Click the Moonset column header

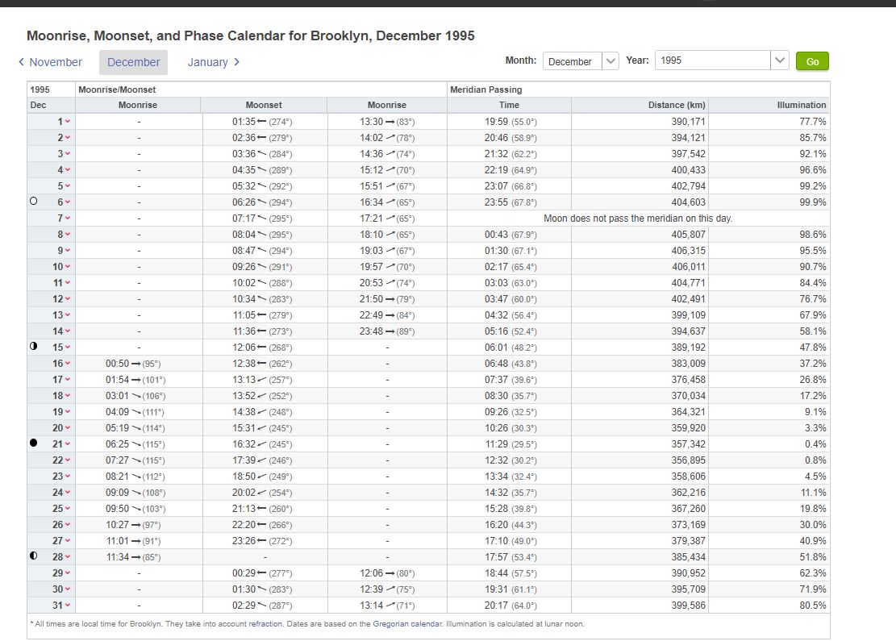(264, 105)
